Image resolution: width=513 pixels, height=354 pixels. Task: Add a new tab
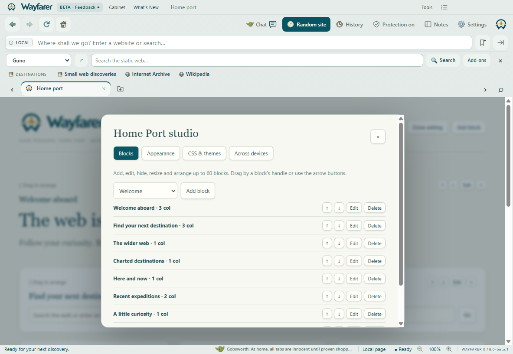coord(121,89)
